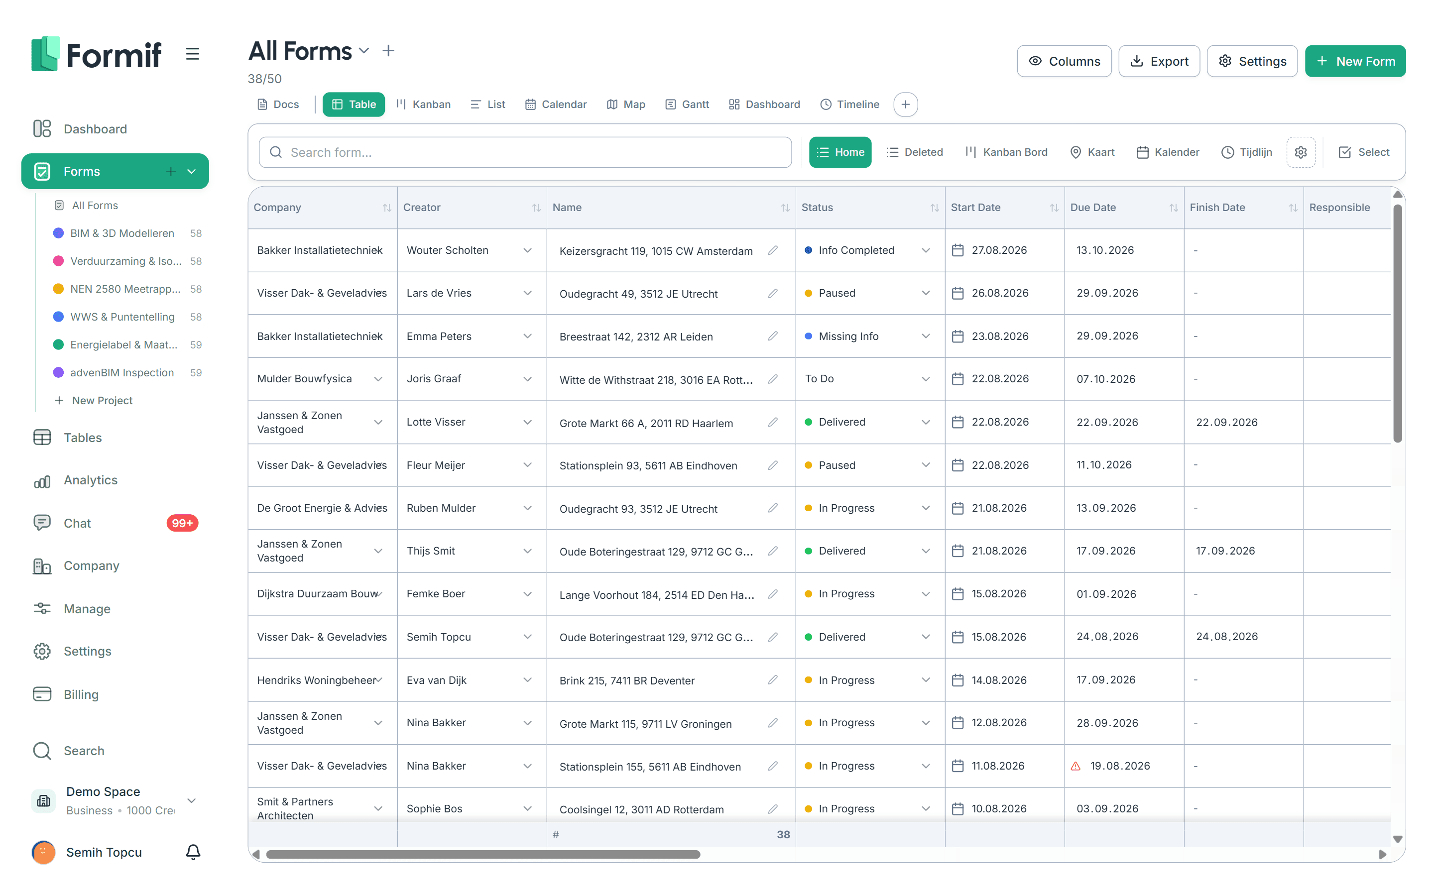Open the Tijdlijn tab
1434x896 pixels.
click(1246, 152)
